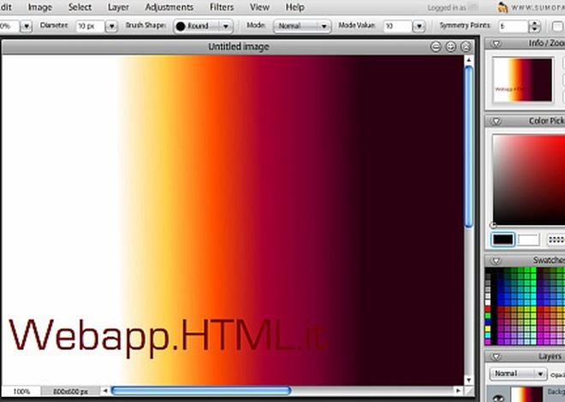Image resolution: width=565 pixels, height=402 pixels.
Task: Open the Adjustments menu
Action: 169,7
